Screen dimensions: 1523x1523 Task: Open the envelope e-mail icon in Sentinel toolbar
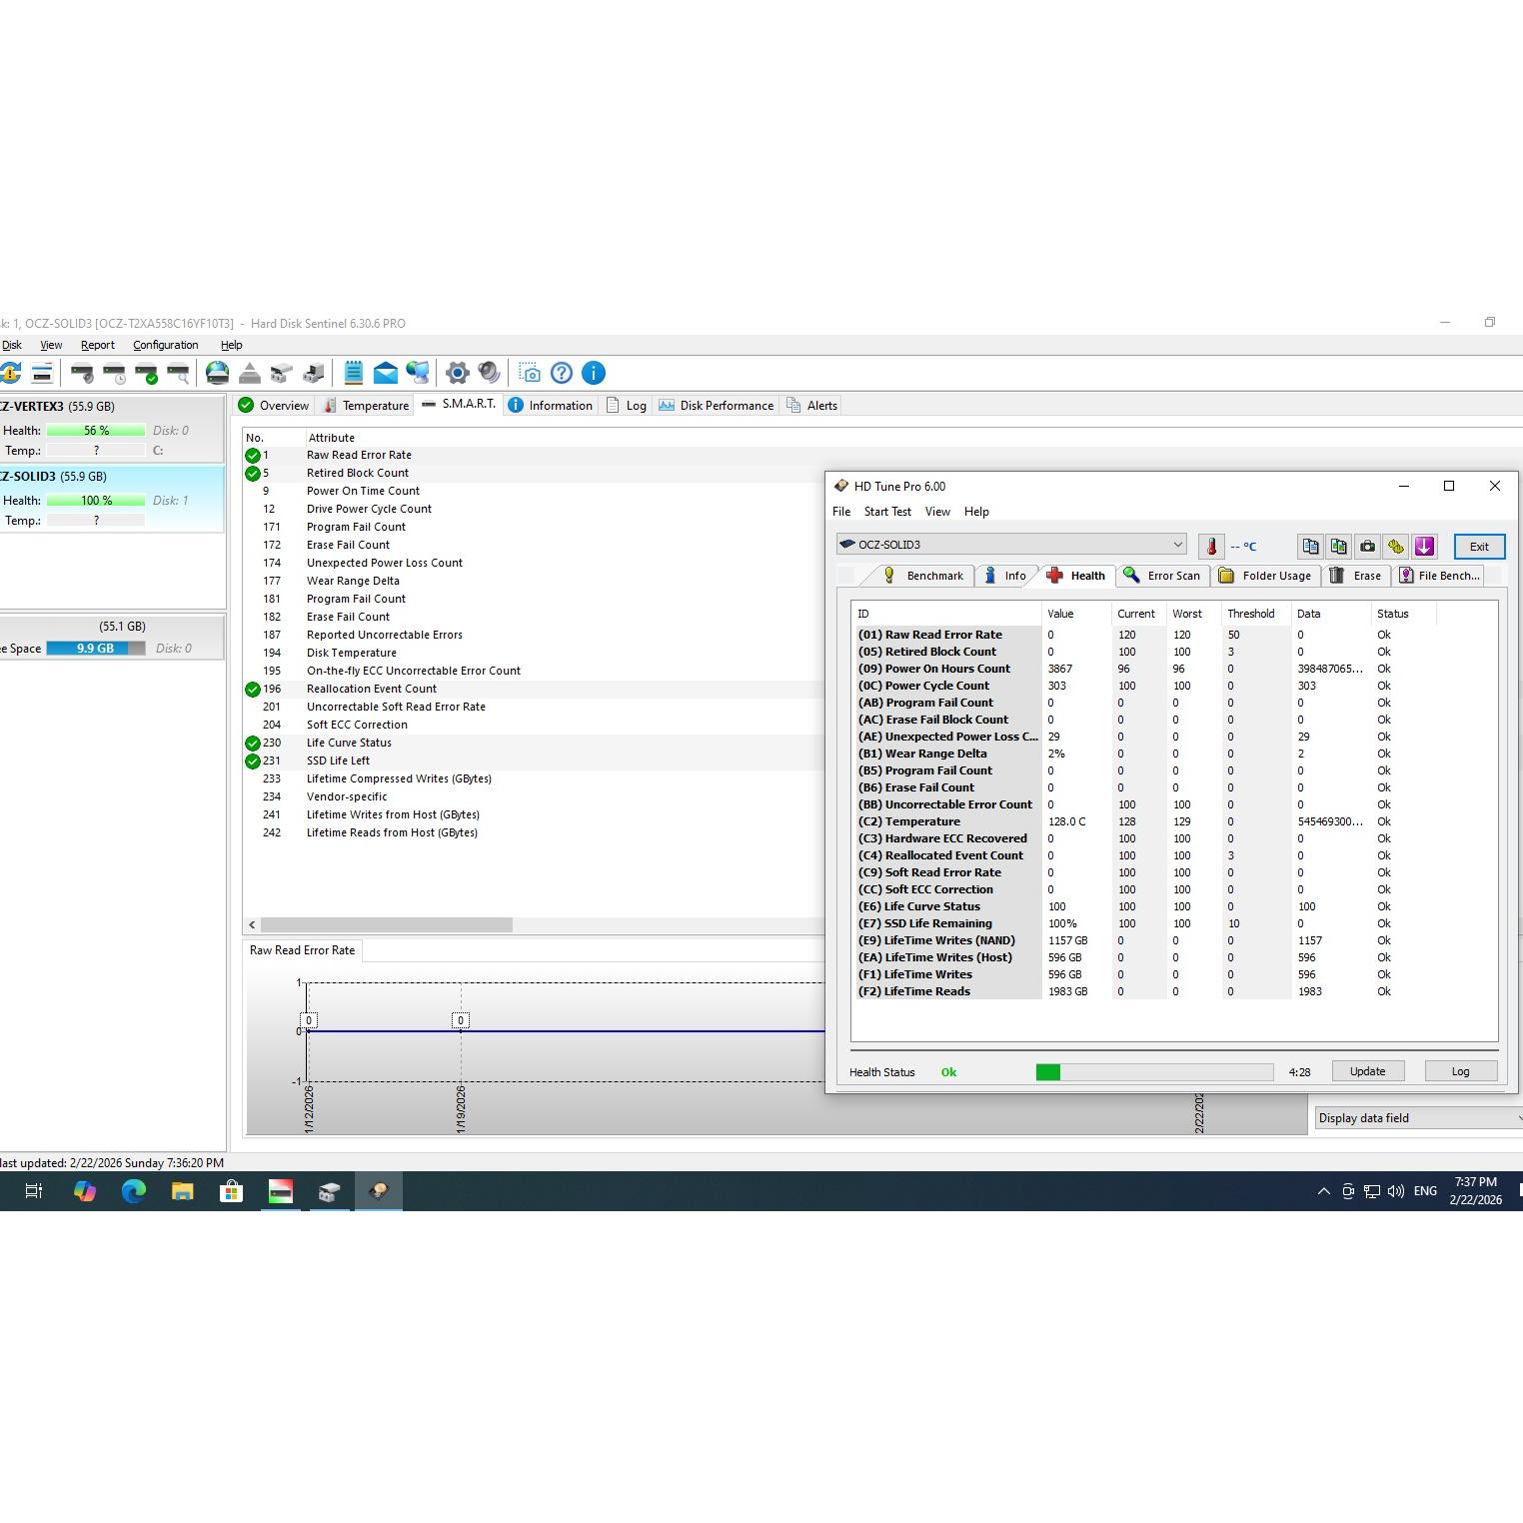click(x=385, y=374)
